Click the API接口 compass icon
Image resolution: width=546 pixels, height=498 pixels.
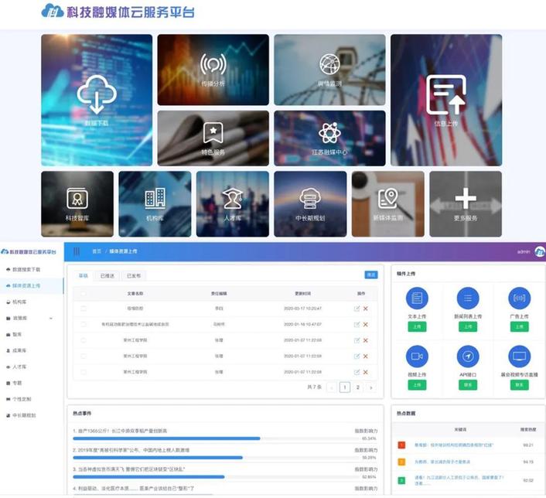(x=468, y=356)
